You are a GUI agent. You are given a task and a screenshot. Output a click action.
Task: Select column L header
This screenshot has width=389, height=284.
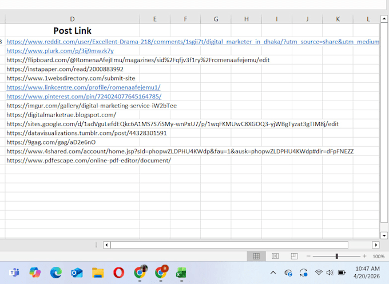coord(367,19)
